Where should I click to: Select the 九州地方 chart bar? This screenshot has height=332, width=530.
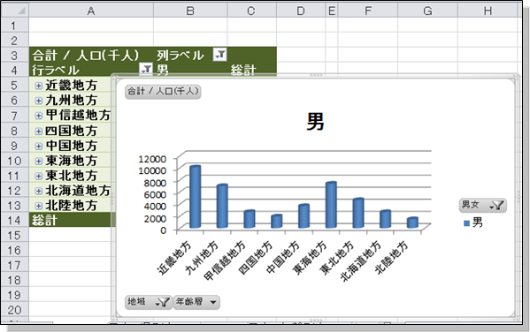(x=222, y=206)
